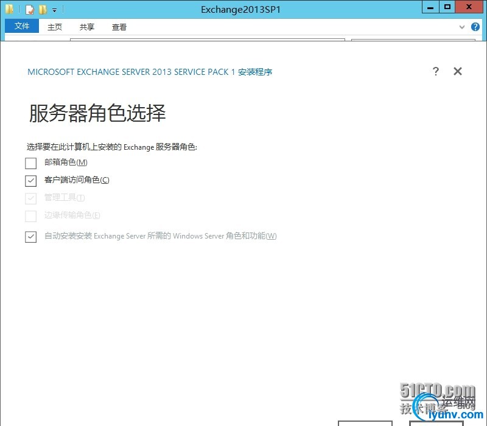
Task: Open Explorer help blue question icon
Action: click(x=475, y=27)
